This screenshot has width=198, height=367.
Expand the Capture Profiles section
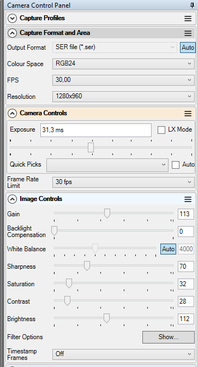tap(12, 18)
